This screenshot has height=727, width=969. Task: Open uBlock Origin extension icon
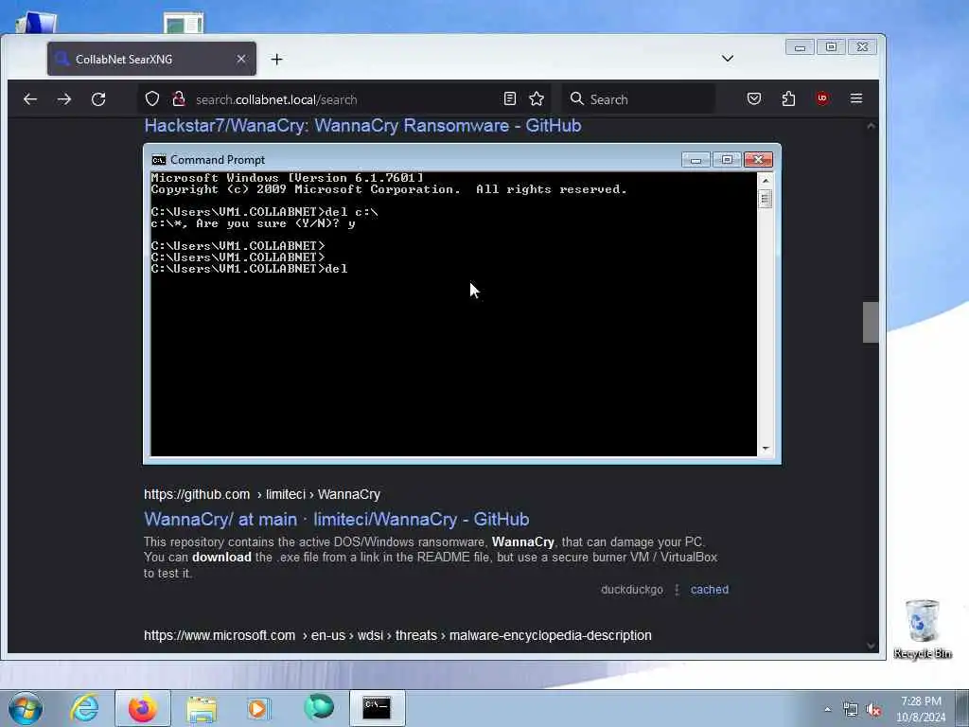822,98
